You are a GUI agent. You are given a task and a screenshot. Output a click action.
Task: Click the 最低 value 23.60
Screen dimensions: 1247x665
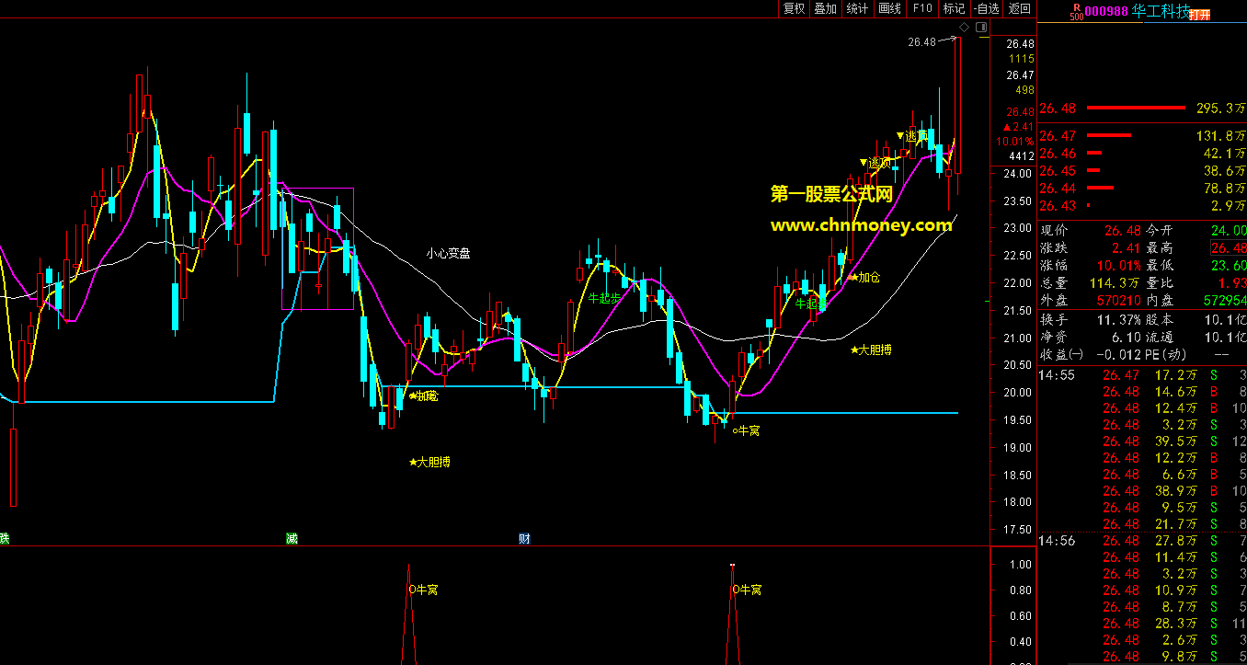point(1228,266)
